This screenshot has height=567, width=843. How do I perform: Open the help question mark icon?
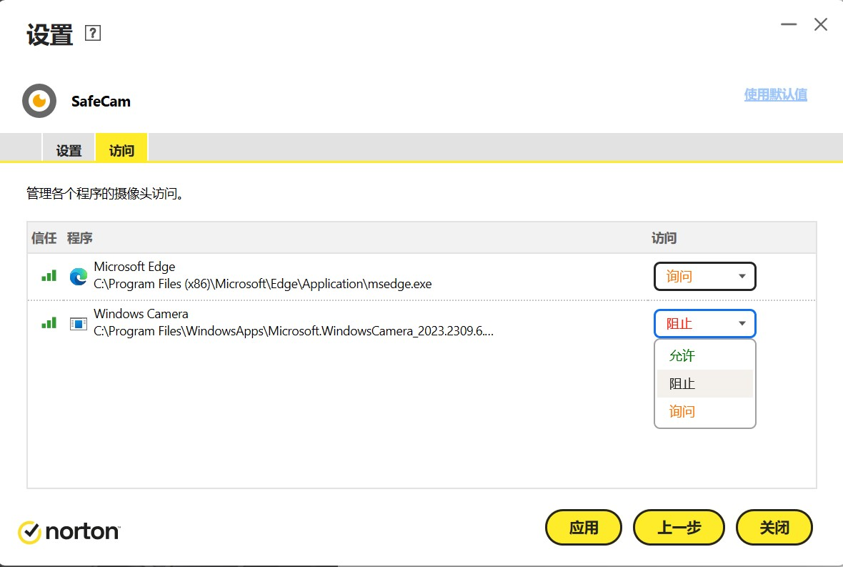[x=93, y=33]
